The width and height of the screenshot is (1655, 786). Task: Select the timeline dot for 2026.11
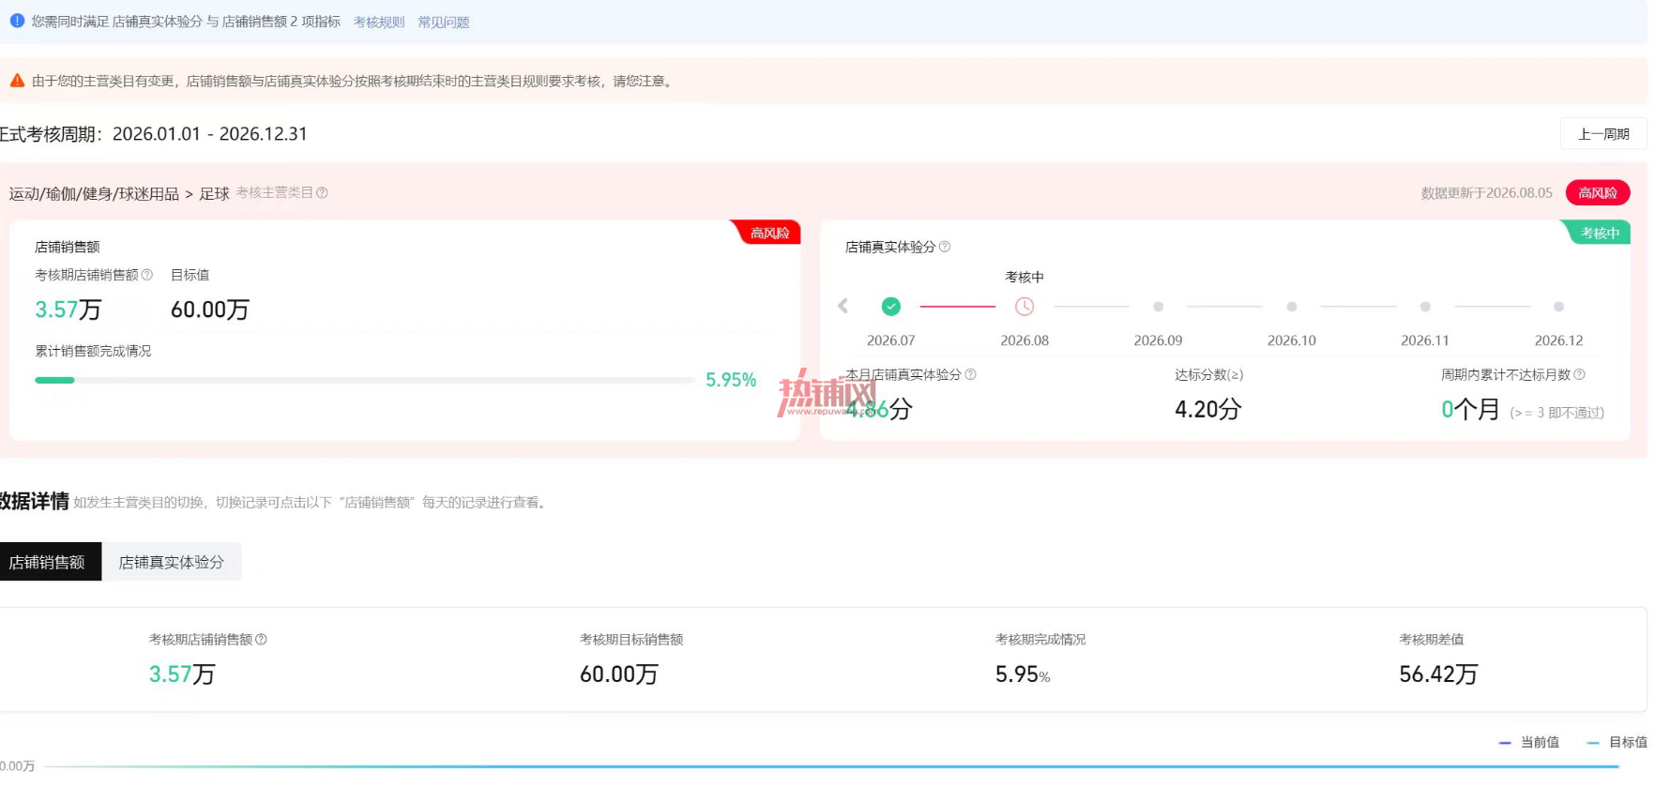pos(1425,307)
